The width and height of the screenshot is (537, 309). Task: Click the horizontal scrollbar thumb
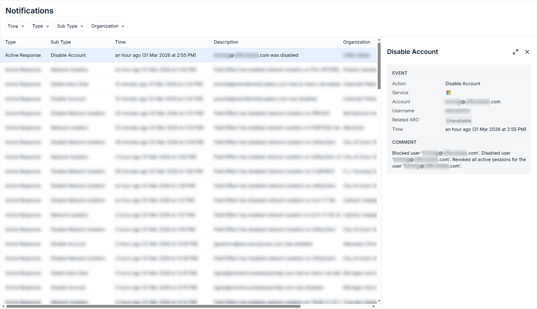click(x=153, y=306)
